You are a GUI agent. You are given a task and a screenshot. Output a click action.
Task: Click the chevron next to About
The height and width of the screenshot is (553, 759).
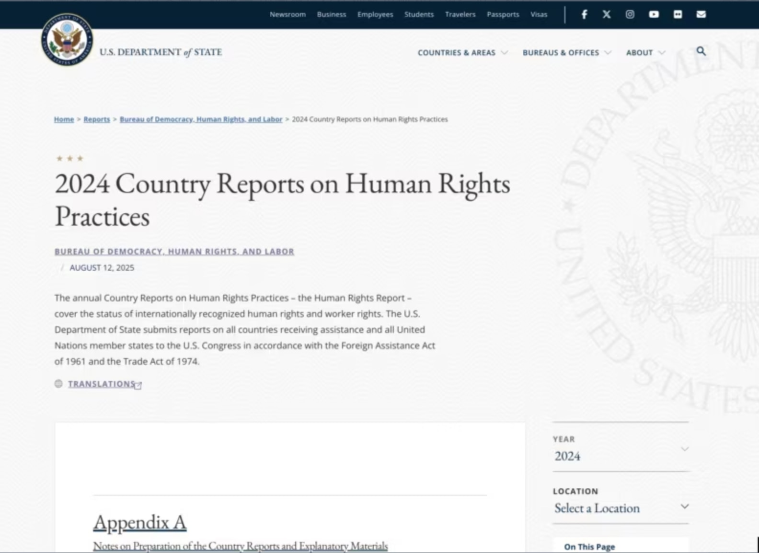click(662, 52)
